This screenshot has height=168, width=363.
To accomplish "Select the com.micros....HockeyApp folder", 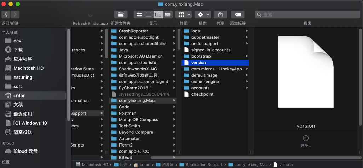I will click(215, 69).
